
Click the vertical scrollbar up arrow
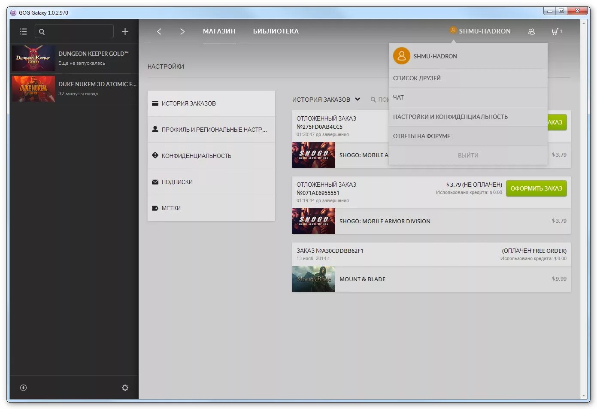click(584, 23)
